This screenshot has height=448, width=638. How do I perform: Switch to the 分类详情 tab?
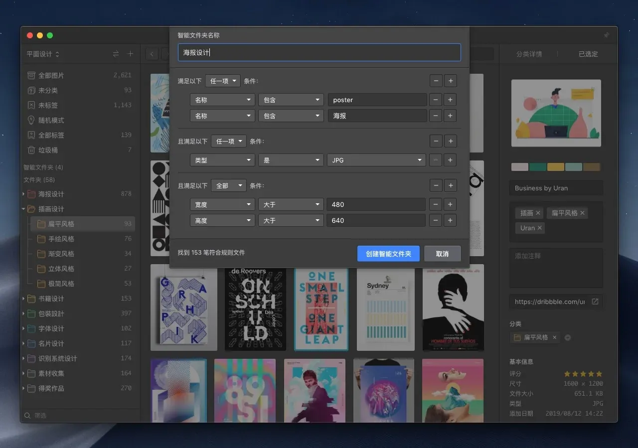pos(529,54)
